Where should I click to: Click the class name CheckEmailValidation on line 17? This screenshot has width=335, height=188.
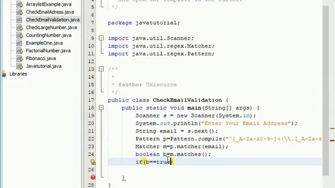187,100
